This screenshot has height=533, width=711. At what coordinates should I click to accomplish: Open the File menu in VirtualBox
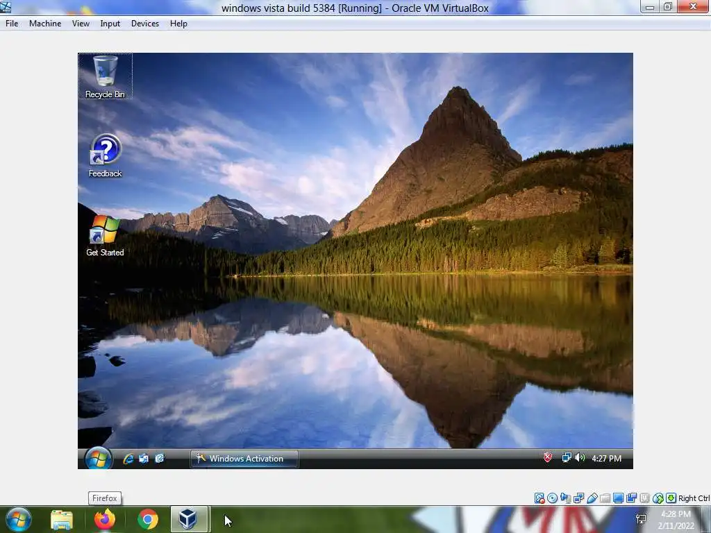click(x=12, y=24)
